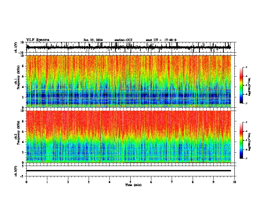Viewport: 264px width, 204px height.
Task: Click the ch.1 voltage waveform plot
Action: click(128, 47)
